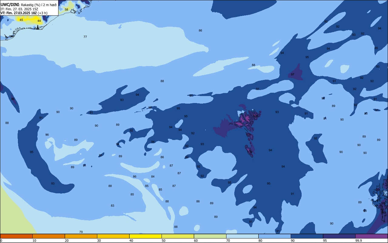
Task: Click the 30–40 legend color segment
Action: (x=113, y=236)
